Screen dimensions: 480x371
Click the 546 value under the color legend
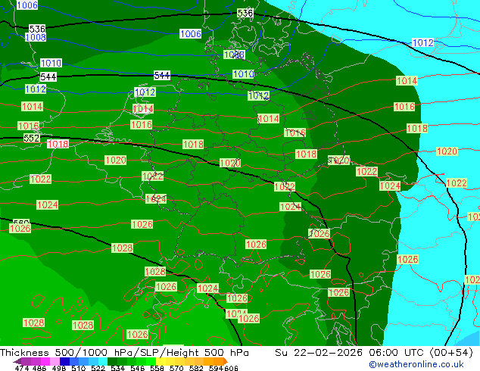pos(138,368)
